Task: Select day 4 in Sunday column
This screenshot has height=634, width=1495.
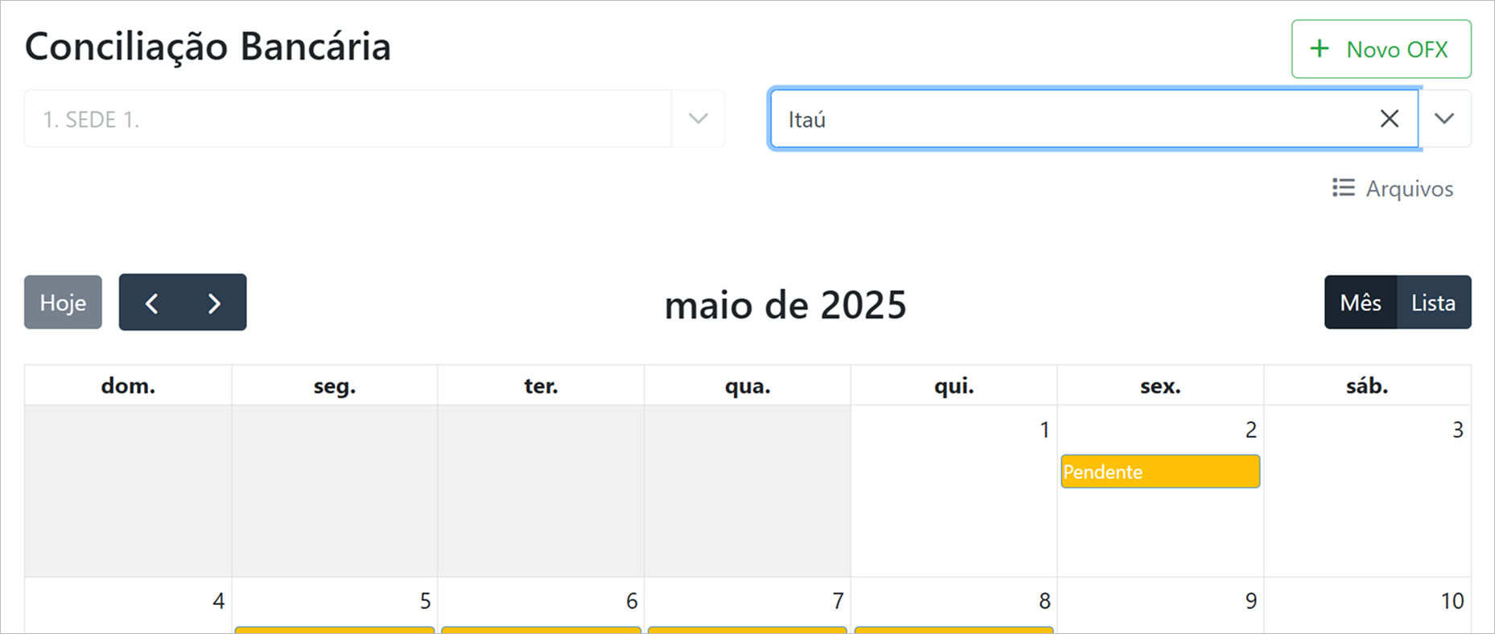Action: 218,601
